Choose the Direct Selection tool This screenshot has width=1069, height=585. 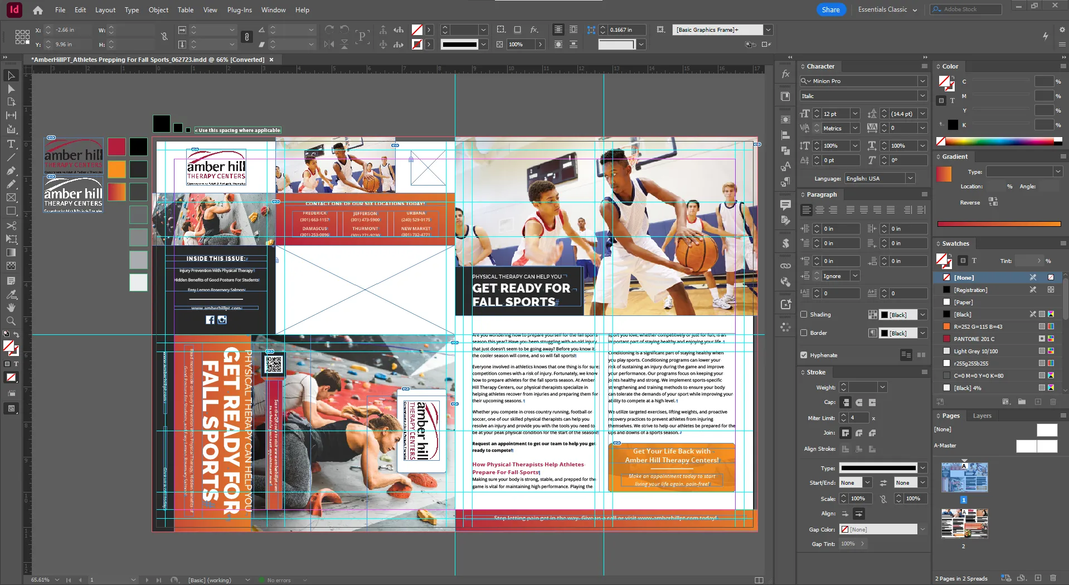11,89
